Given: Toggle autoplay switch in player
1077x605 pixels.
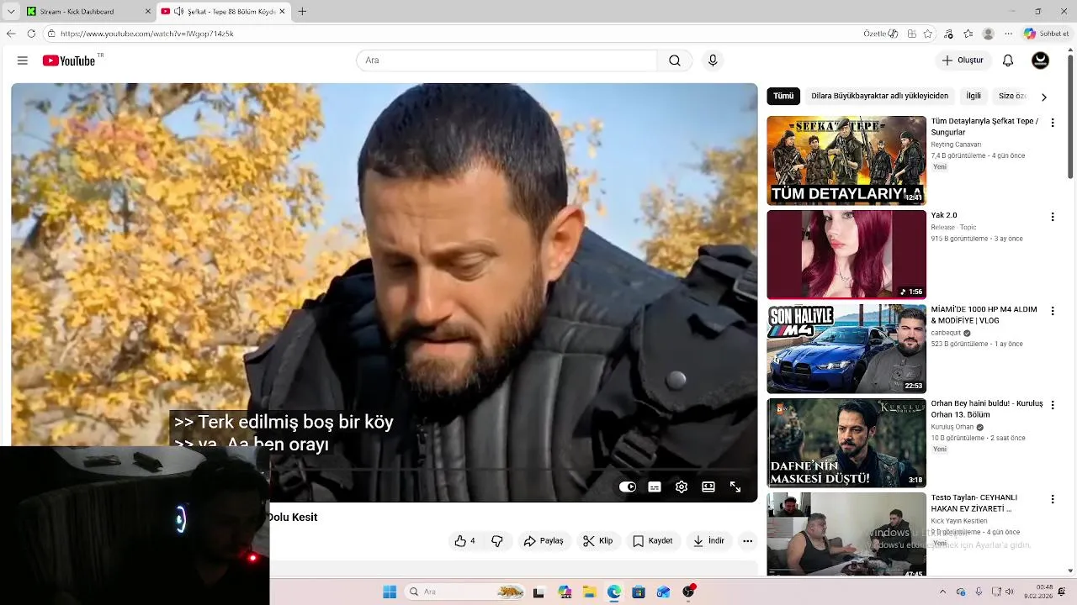Looking at the screenshot, I should [628, 487].
